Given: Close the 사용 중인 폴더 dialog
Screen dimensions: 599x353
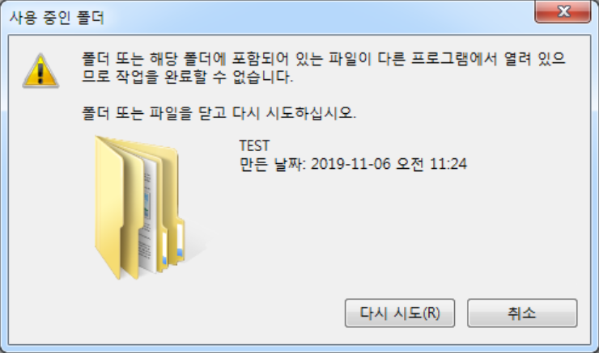Looking at the screenshot, I should coord(563,11).
